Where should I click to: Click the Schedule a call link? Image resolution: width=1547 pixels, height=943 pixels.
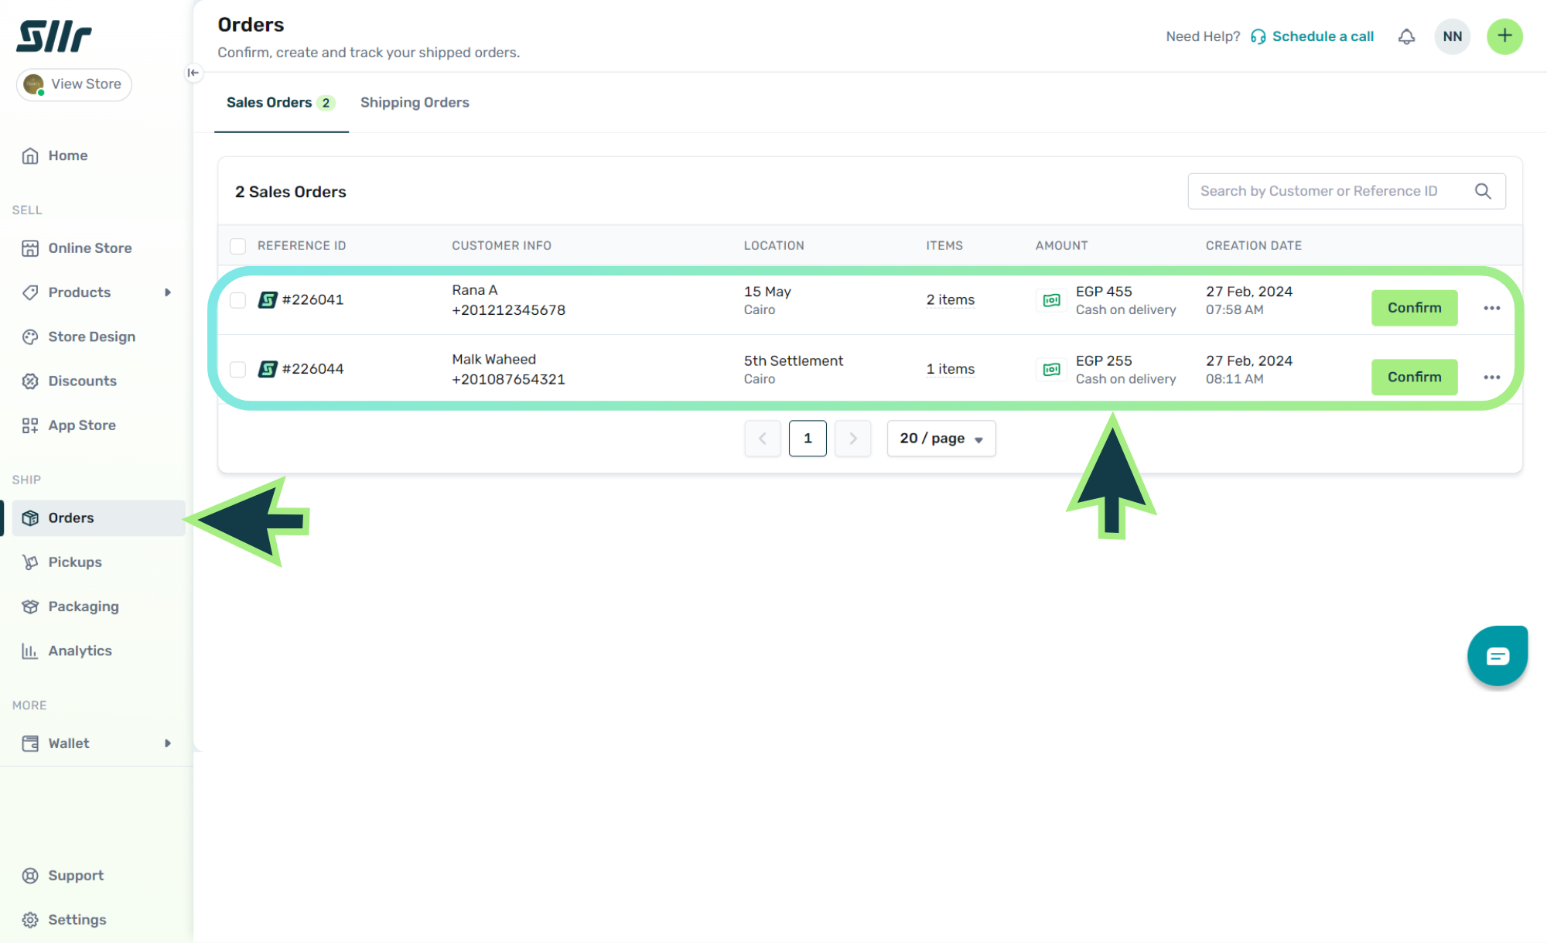pyautogui.click(x=1322, y=36)
